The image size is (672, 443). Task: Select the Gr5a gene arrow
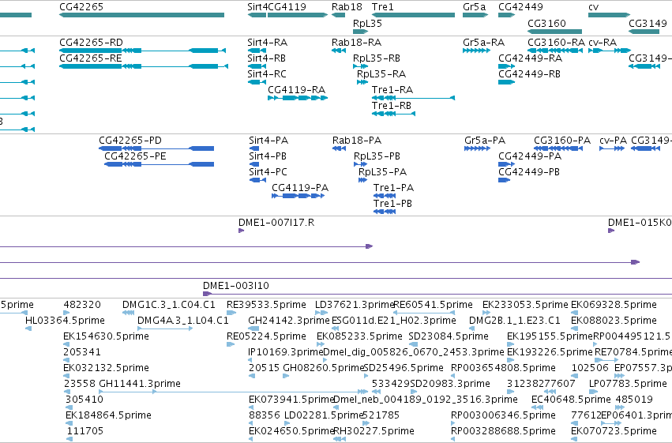coord(475,15)
